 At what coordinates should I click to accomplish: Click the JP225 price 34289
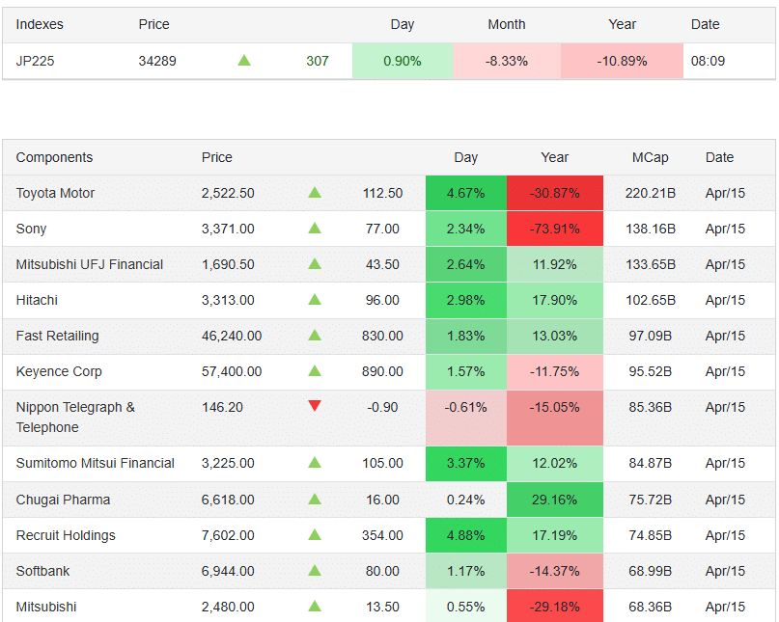tap(157, 61)
